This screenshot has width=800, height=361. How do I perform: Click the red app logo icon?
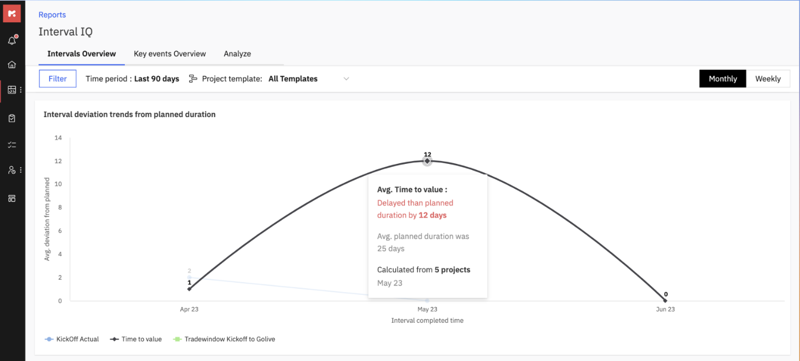pos(12,13)
